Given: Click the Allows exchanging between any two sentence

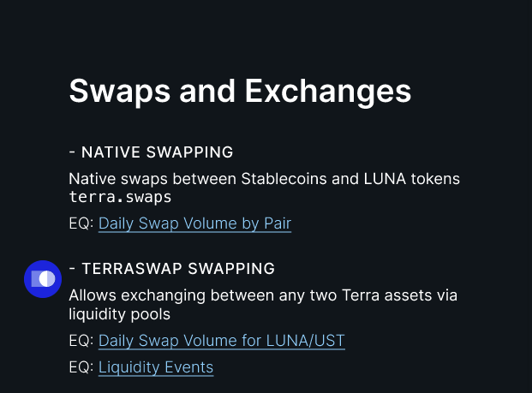Looking at the screenshot, I should click(263, 305).
